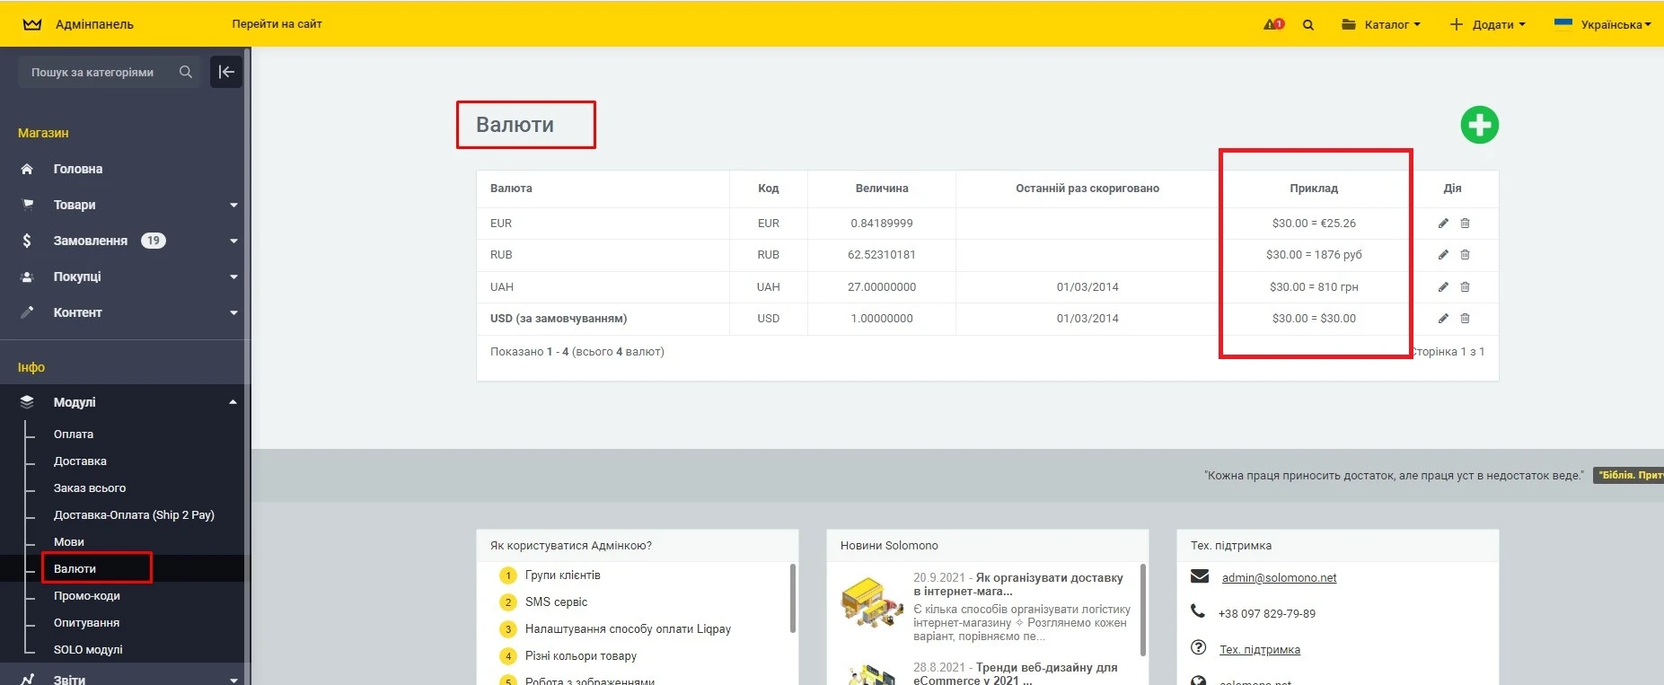Click the layers icon beside Модулі

(27, 402)
